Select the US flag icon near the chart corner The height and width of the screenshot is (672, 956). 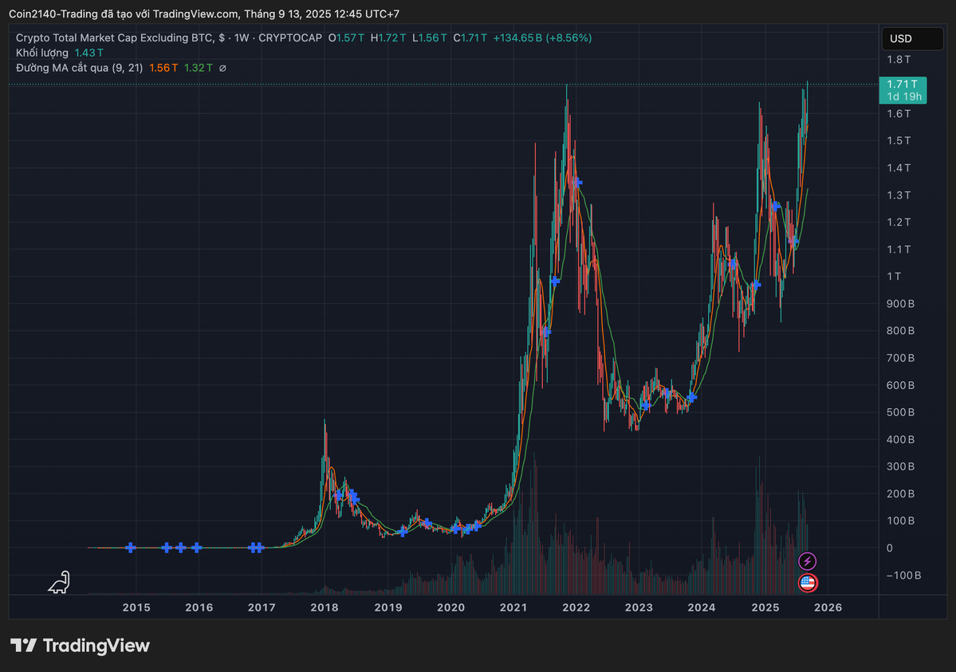pos(808,584)
